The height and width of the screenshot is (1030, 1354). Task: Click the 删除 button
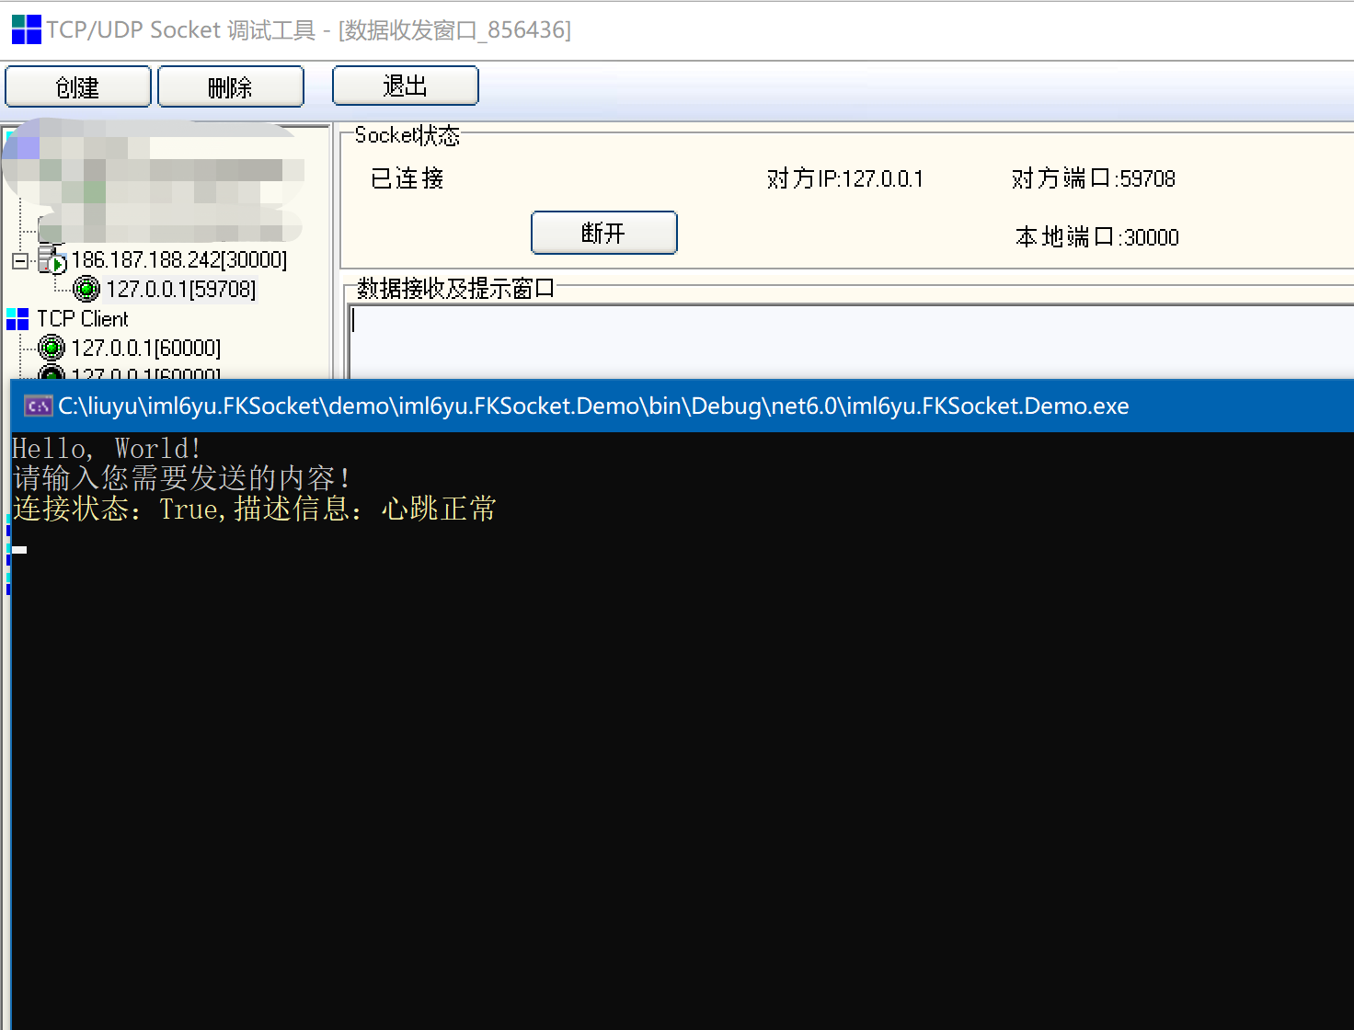[x=230, y=86]
